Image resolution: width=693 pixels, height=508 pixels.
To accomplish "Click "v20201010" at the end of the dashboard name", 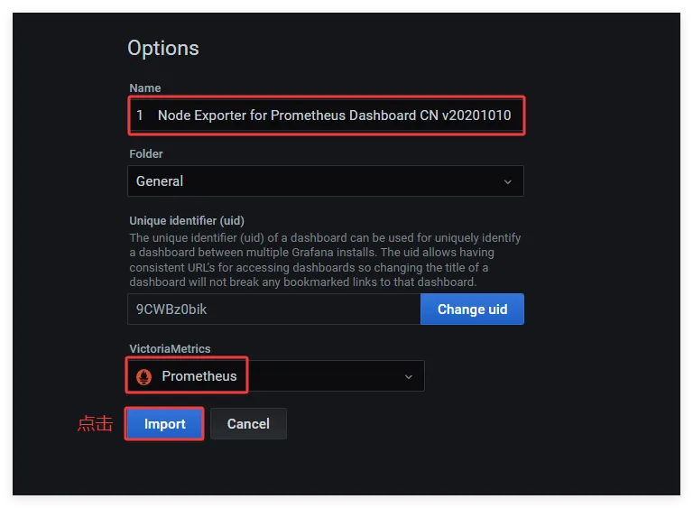I will (476, 115).
